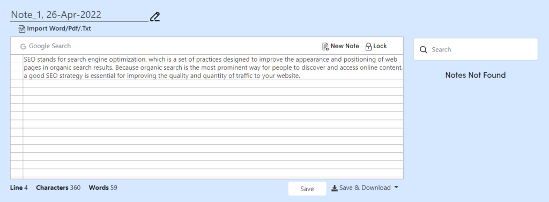Click Save & Download text
The image size is (549, 202).
coord(365,188)
